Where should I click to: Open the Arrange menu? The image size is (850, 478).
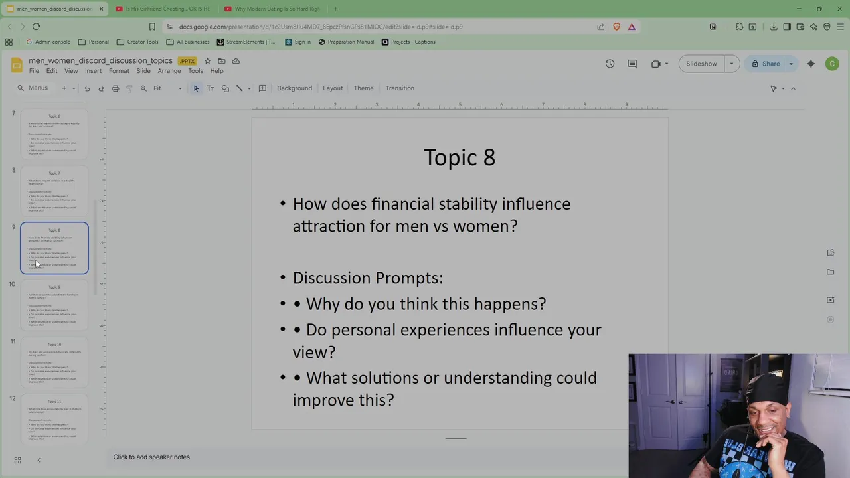169,71
